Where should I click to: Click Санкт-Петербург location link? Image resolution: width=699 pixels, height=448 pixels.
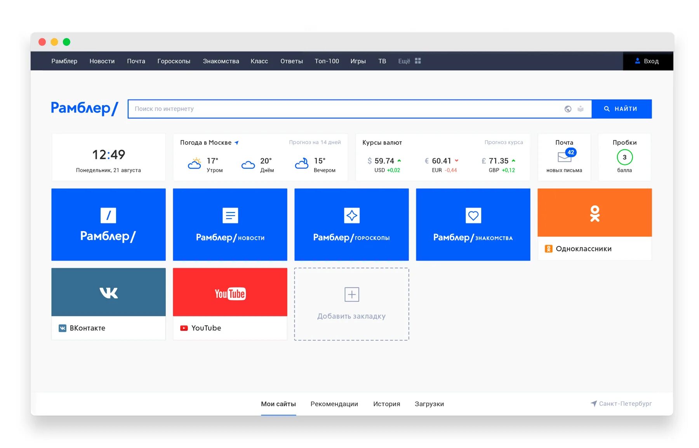[625, 404]
